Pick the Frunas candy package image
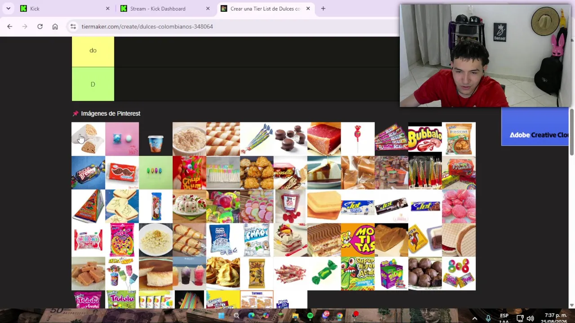Viewport: 575px width, 323px height. point(459,173)
